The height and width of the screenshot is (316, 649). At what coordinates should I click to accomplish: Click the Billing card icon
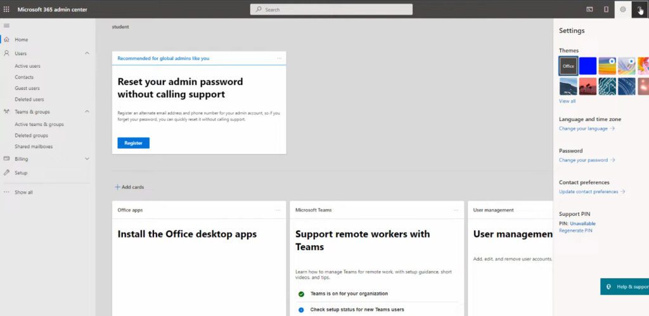[x=6, y=159]
